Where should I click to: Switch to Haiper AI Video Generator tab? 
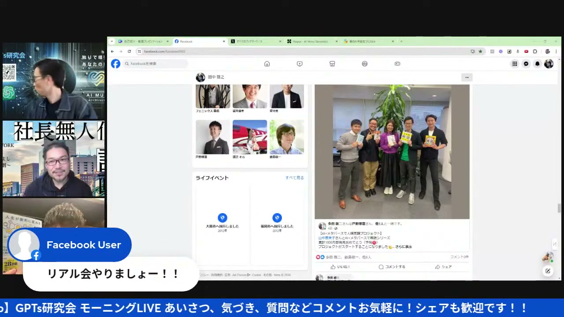pos(312,41)
